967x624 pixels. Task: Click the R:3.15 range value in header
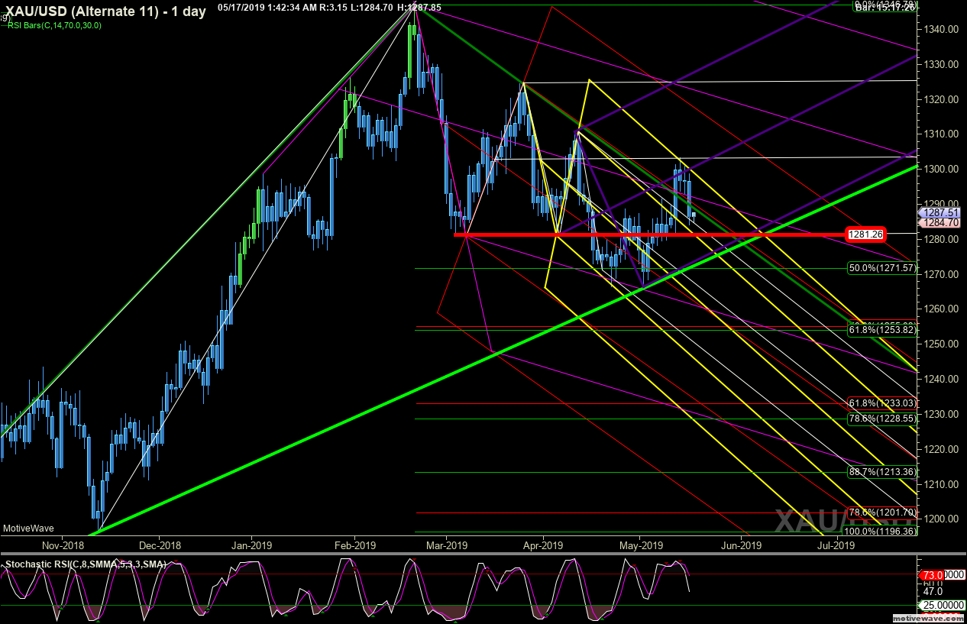click(x=334, y=7)
